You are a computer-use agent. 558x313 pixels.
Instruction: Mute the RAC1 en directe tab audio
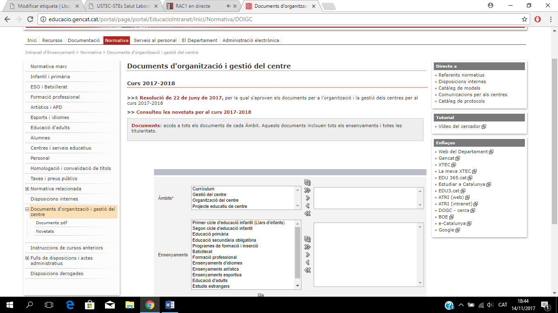[228, 6]
